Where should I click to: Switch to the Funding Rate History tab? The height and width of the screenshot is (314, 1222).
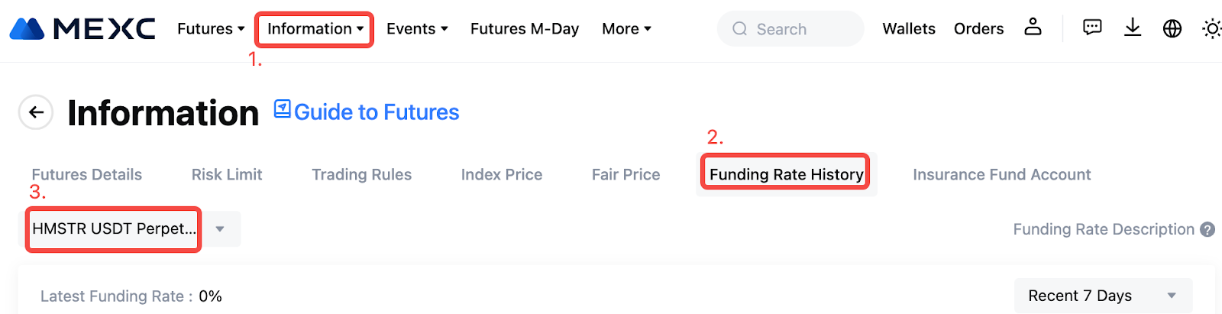pyautogui.click(x=786, y=174)
